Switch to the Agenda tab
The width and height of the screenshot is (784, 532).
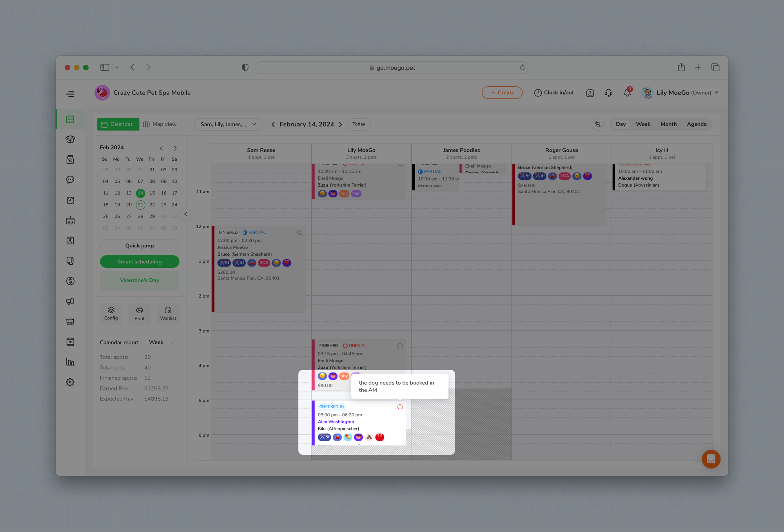[x=696, y=124]
